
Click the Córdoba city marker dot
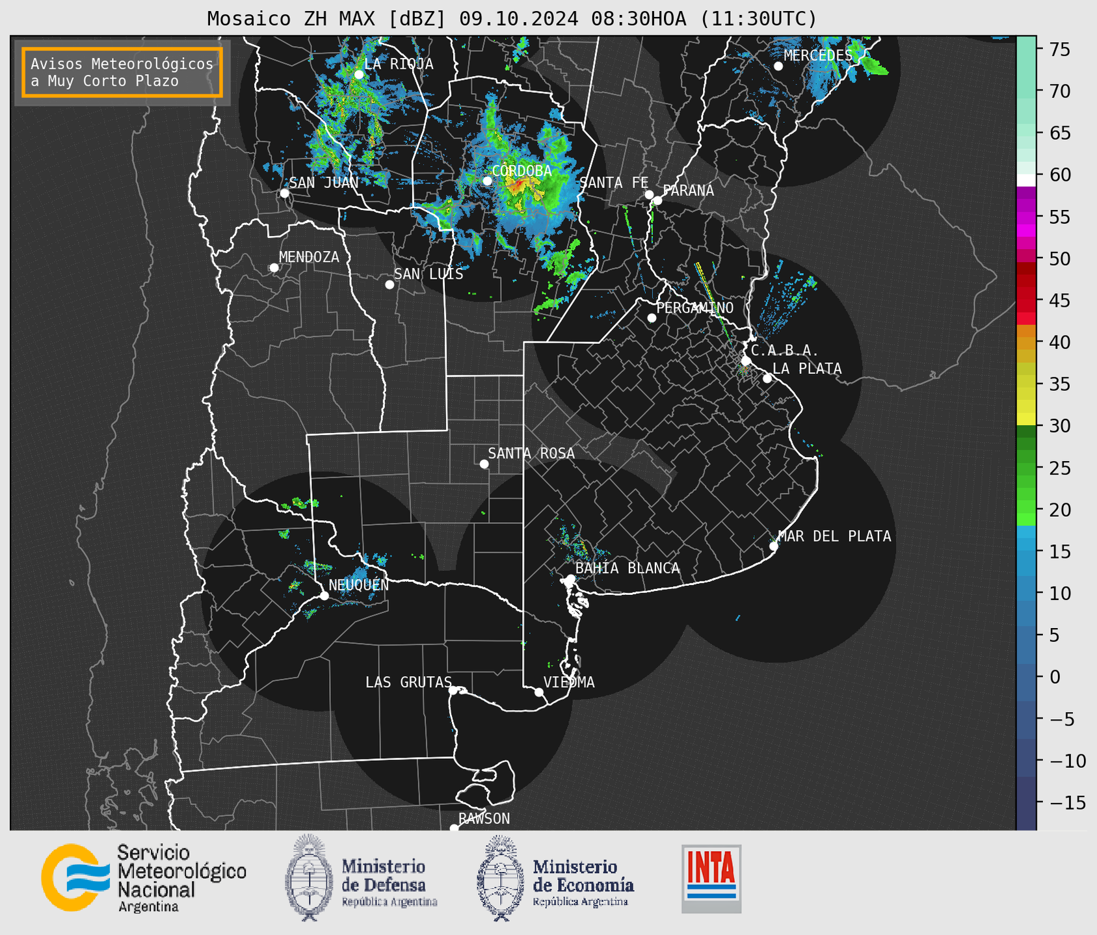[488, 181]
